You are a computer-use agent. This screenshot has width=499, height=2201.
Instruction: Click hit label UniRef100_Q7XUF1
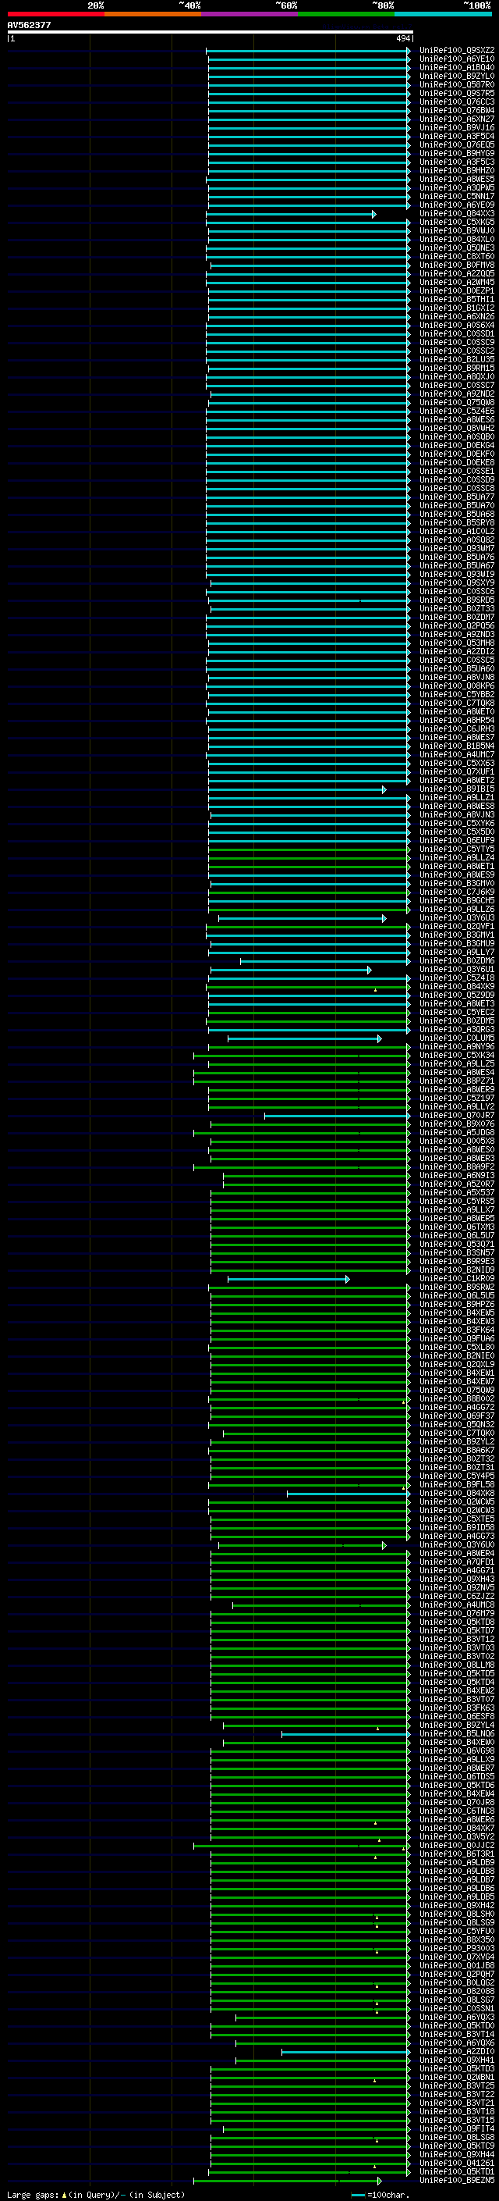457,771
